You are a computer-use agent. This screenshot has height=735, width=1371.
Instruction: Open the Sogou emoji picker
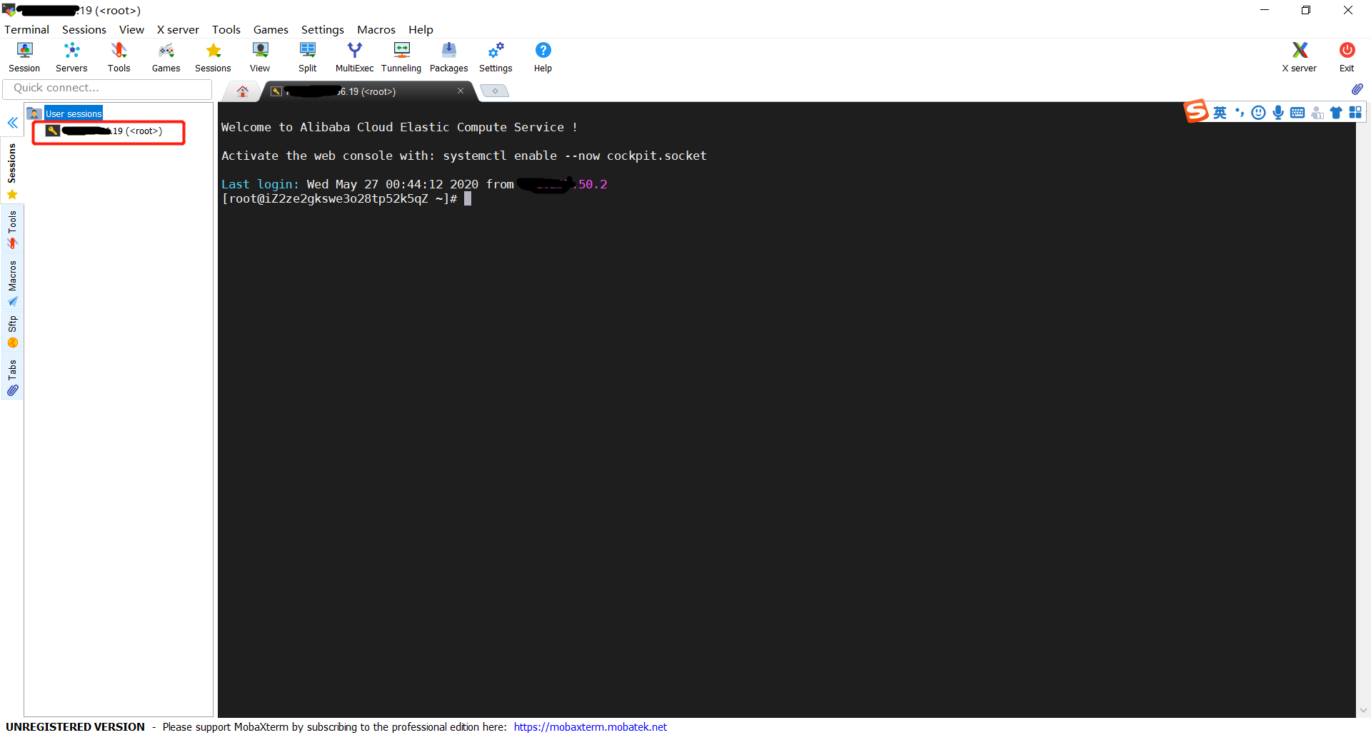point(1258,112)
